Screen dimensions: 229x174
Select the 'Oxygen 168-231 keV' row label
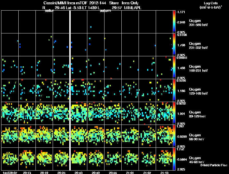click(x=198, y=69)
